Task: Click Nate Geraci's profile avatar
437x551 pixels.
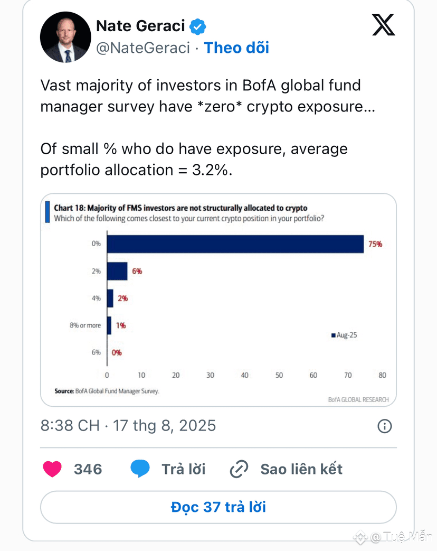Action: [x=65, y=38]
